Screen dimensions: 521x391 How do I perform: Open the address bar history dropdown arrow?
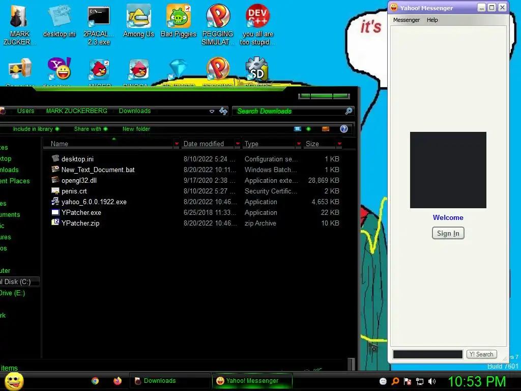212,111
